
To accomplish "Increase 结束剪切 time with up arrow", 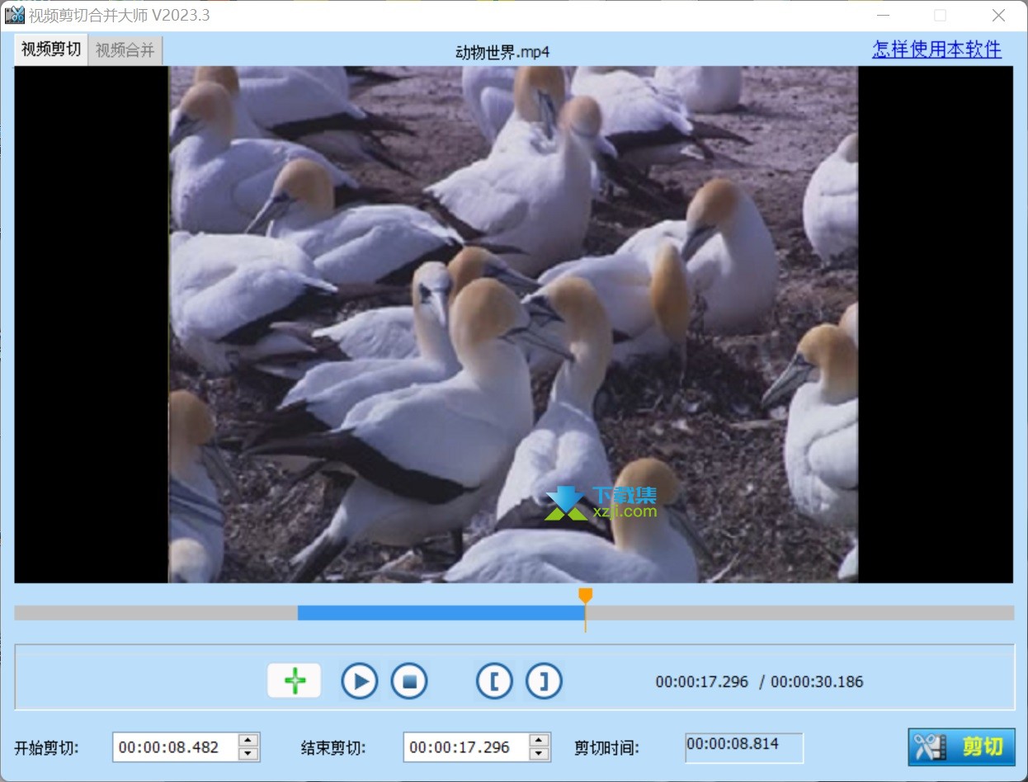I will 540,740.
